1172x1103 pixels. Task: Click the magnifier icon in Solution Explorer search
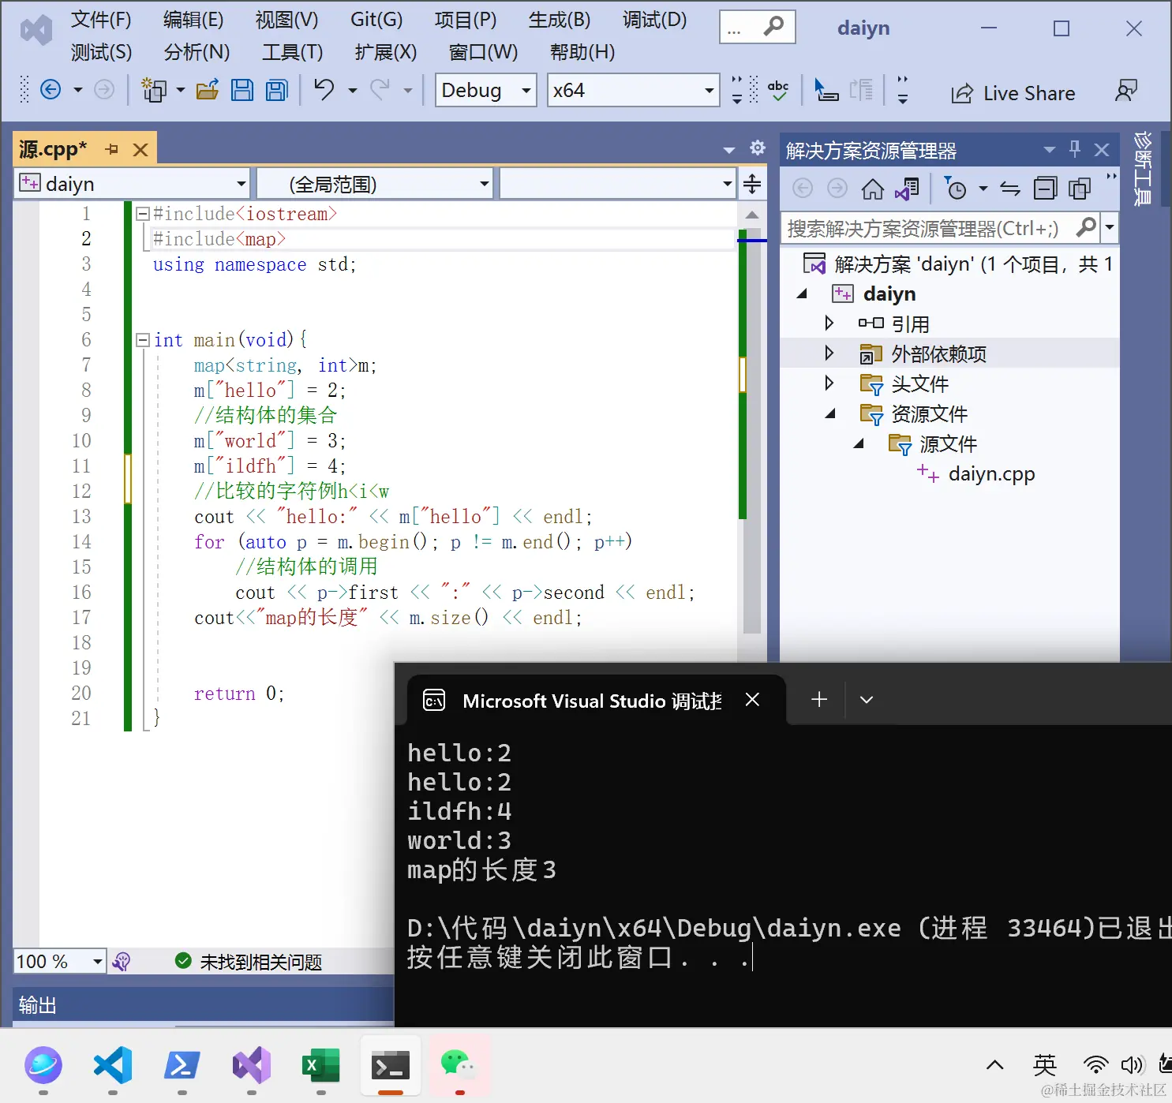(1087, 227)
